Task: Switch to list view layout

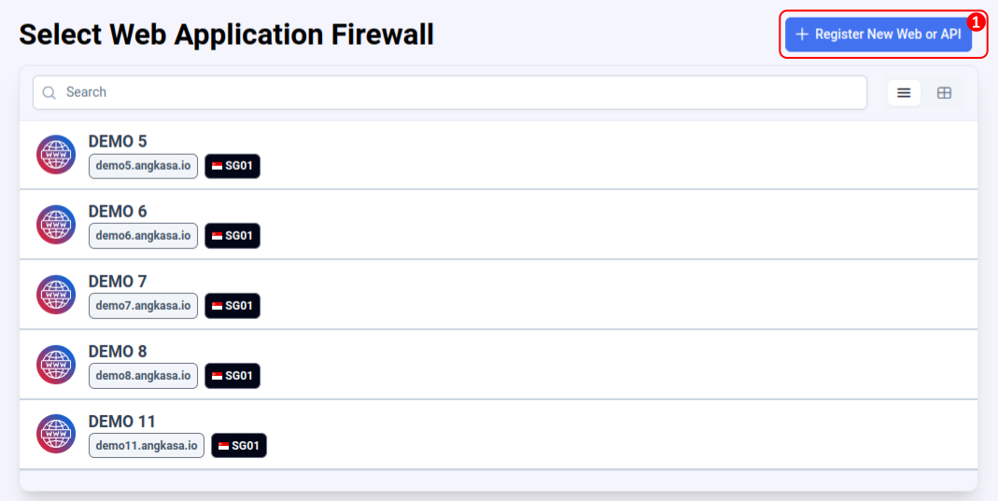Action: coord(904,92)
